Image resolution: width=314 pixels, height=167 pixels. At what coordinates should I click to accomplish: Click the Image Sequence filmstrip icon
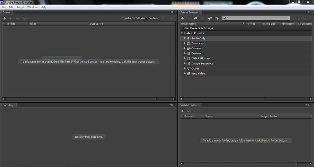point(189,63)
